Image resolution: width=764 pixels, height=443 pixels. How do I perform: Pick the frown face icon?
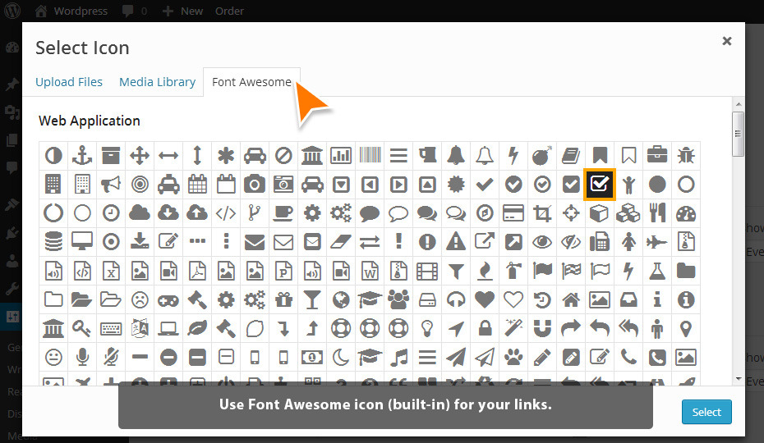pyautogui.click(x=140, y=299)
